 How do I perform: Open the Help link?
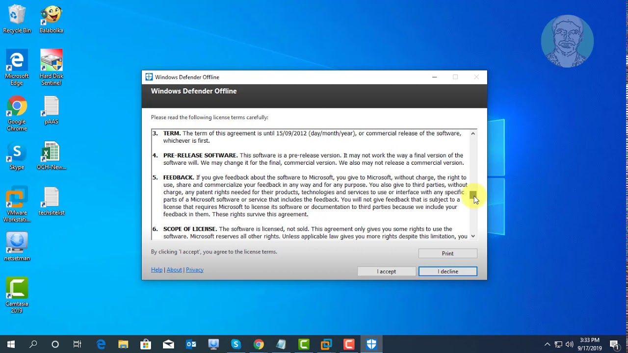(x=157, y=270)
